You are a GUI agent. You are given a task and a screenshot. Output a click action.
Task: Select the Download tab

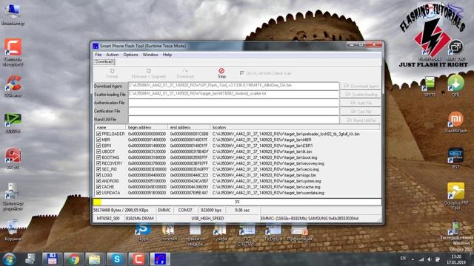click(x=104, y=62)
